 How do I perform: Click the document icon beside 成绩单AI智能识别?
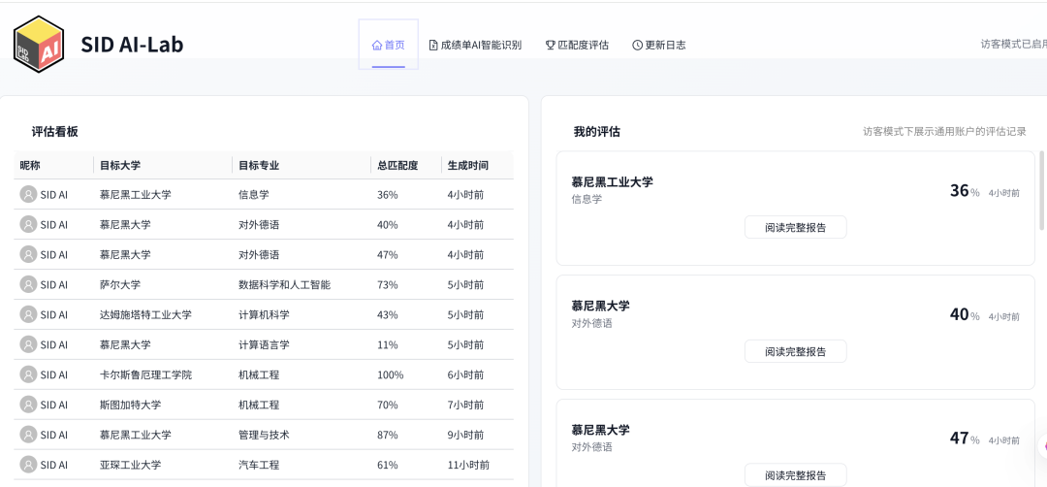pyautogui.click(x=433, y=46)
